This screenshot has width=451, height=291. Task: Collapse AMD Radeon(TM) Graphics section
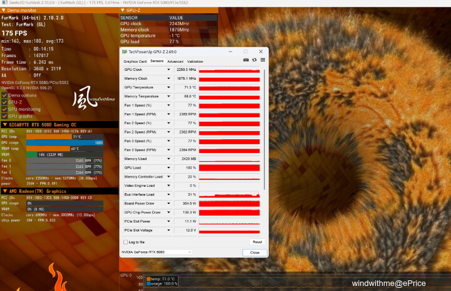point(5,191)
